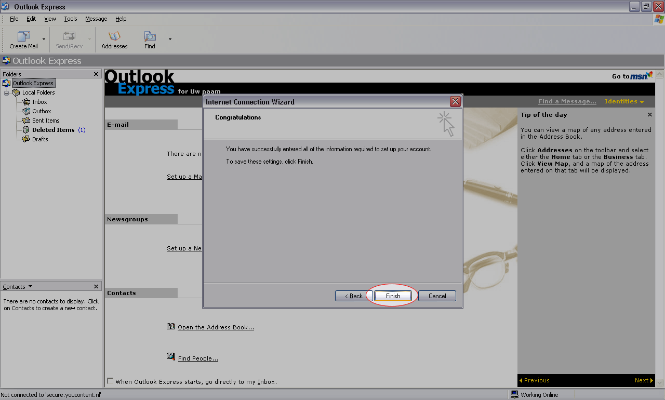Close the Tip of the day panel
Screen dimensions: 665x400
649,115
